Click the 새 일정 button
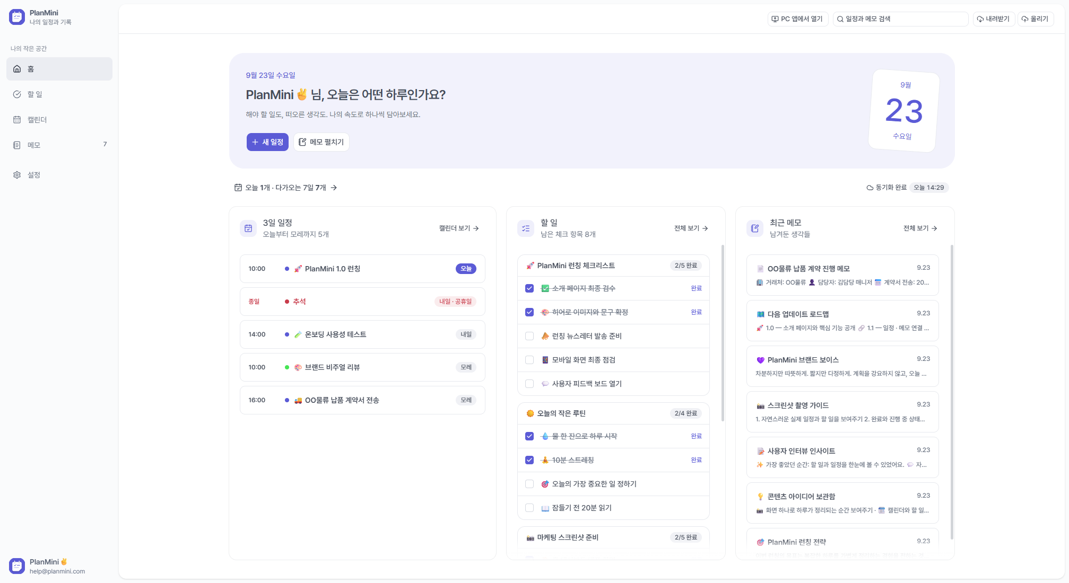1069x583 pixels. pos(267,142)
